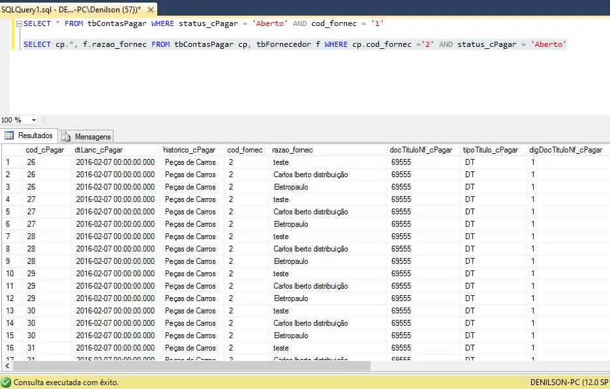
Task: Collapse the second SELECT statement outline
Action: coord(18,44)
